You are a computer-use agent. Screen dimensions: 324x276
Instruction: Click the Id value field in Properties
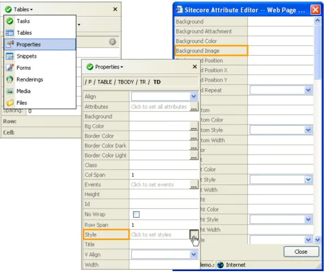pos(164,204)
